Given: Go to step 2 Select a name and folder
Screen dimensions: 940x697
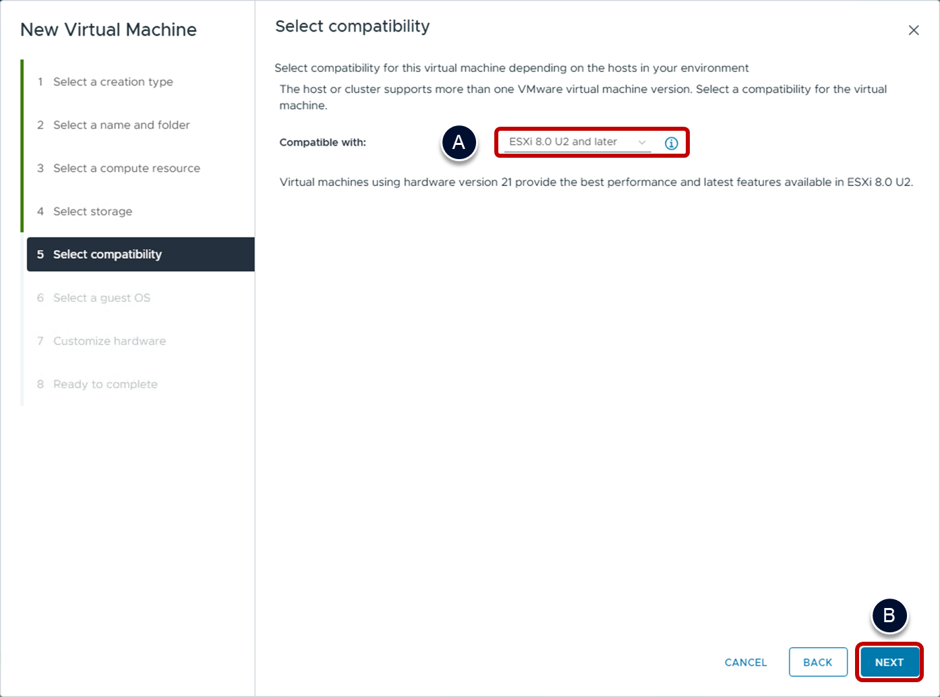Looking at the screenshot, I should 121,125.
